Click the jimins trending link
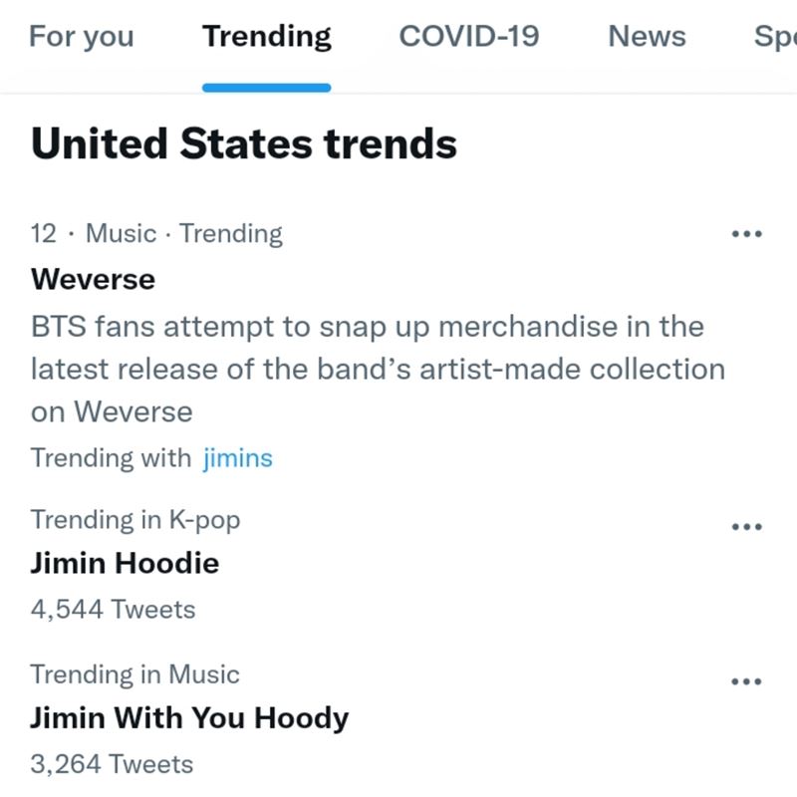797x797 pixels. coord(237,458)
